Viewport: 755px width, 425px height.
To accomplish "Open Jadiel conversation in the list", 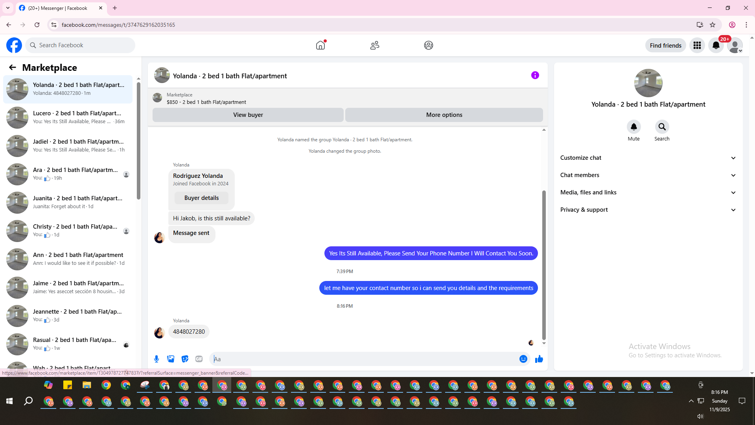I will click(x=68, y=146).
